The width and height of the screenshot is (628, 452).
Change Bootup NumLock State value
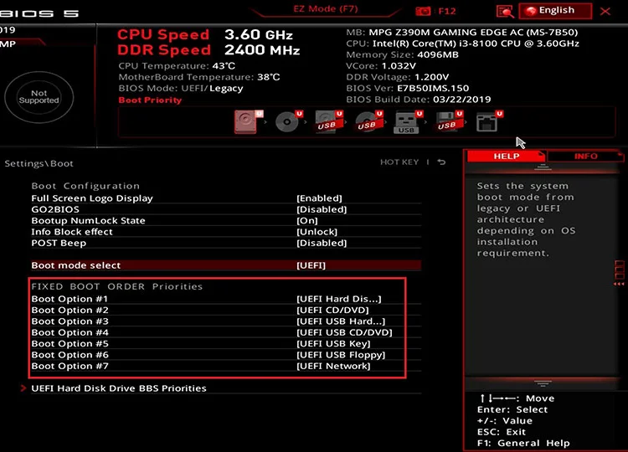pyautogui.click(x=226, y=221)
